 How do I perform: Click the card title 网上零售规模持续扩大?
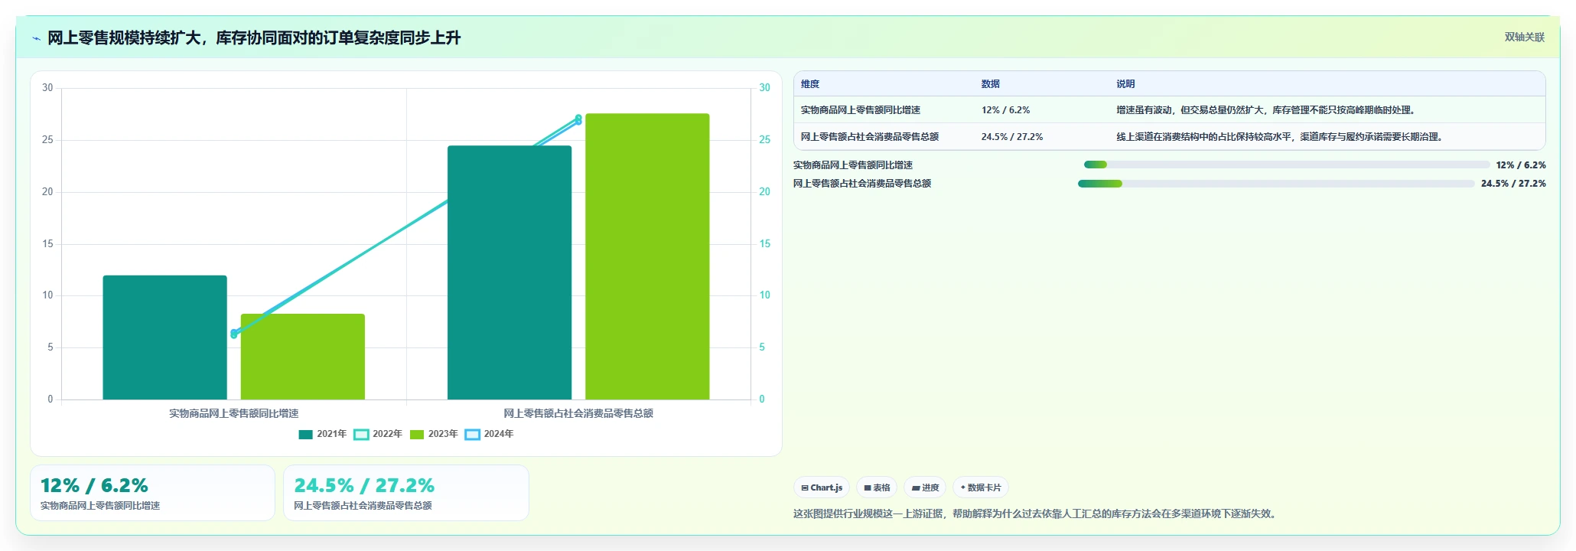(x=254, y=38)
